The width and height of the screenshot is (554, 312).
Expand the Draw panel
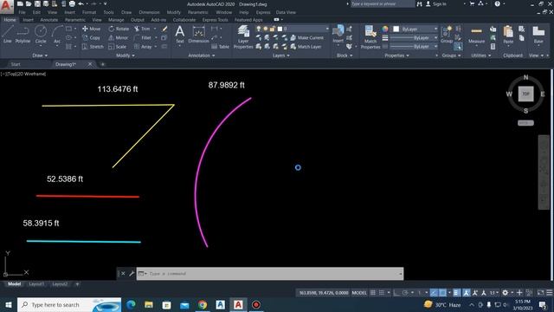click(40, 55)
